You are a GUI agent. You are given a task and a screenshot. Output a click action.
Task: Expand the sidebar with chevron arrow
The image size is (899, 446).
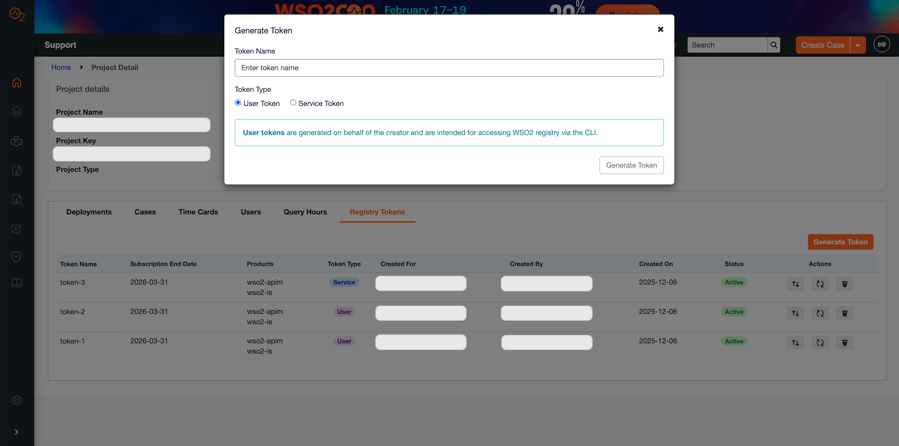(x=16, y=432)
